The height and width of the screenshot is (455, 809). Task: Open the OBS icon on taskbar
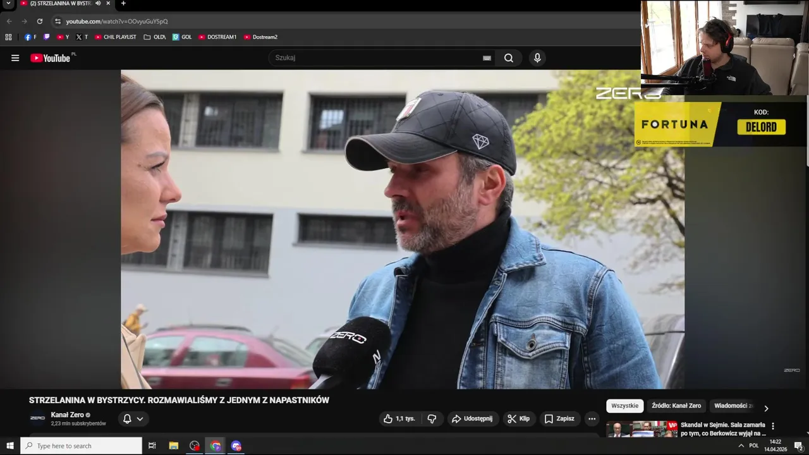point(195,446)
